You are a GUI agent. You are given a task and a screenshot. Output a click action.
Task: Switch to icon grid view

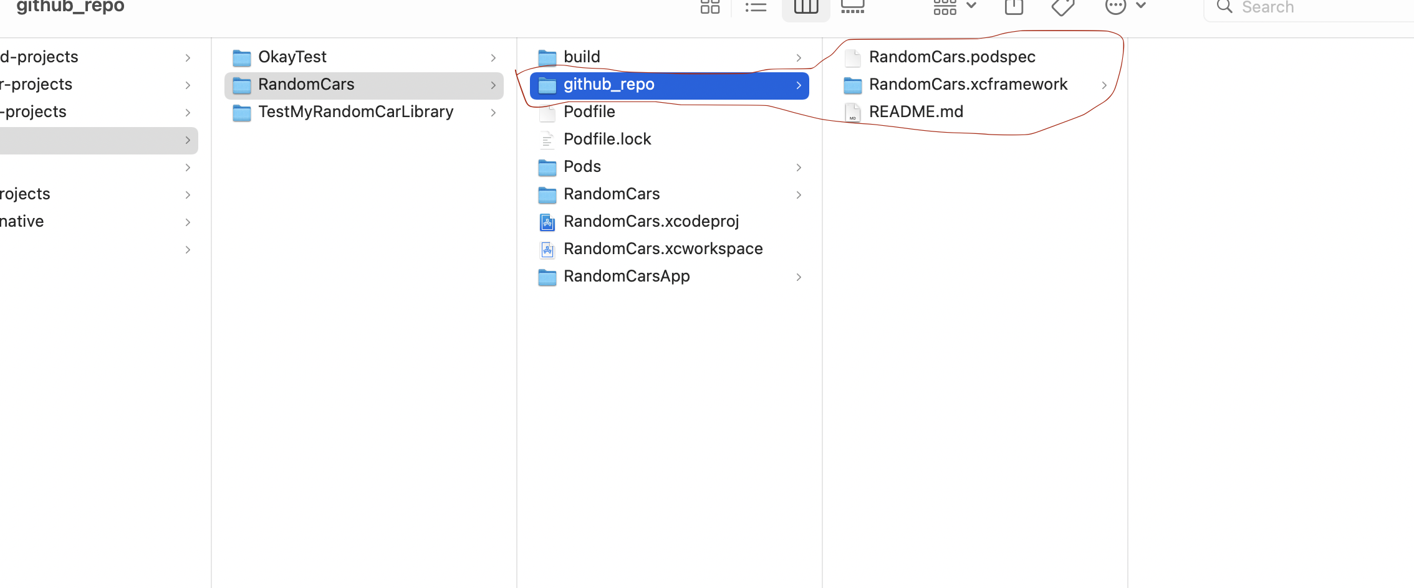709,7
